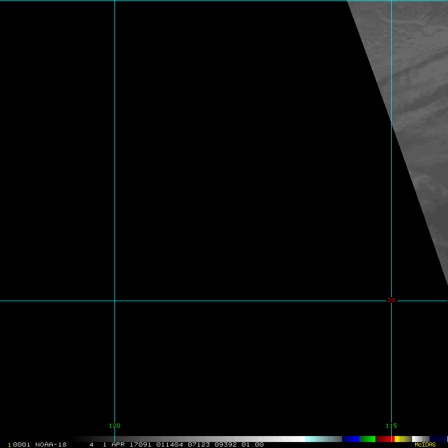Click the red 20 latitude label
The width and height of the screenshot is (448, 448).
391,300
